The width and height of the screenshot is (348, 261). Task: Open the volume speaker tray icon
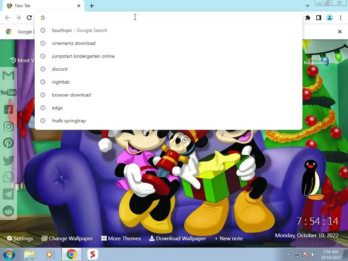click(x=313, y=255)
